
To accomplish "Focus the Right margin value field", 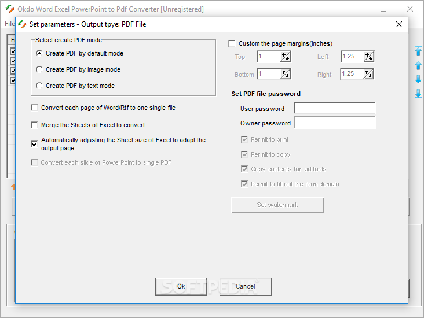I will (x=352, y=74).
